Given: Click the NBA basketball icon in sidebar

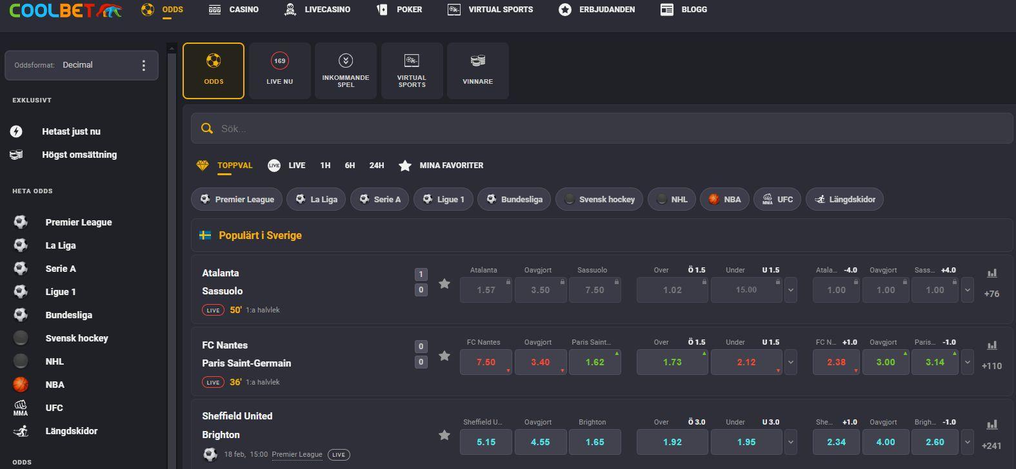Looking at the screenshot, I should point(21,385).
